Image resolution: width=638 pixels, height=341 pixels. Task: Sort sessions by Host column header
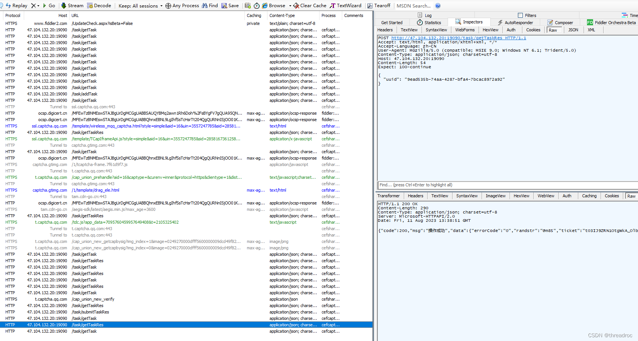click(47, 15)
